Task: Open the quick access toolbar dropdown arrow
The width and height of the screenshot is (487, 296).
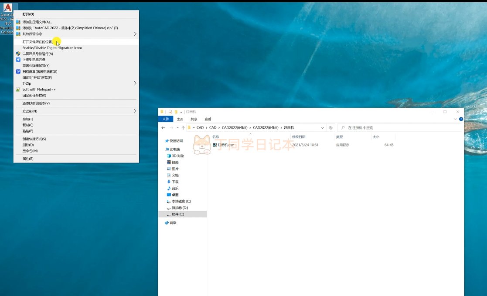Action: pos(181,112)
